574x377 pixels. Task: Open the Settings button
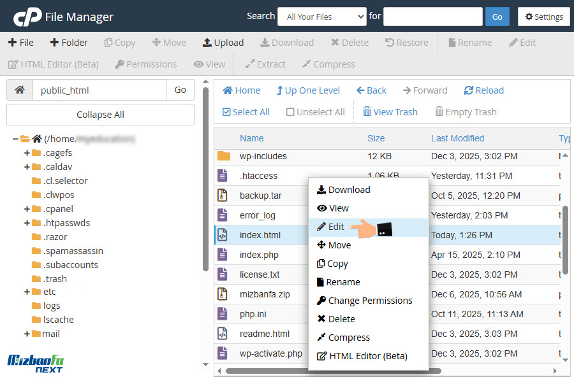(543, 17)
